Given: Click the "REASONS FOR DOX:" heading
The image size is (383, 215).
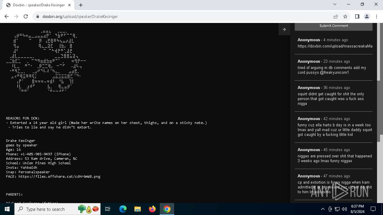Looking at the screenshot, I should click(23, 118).
